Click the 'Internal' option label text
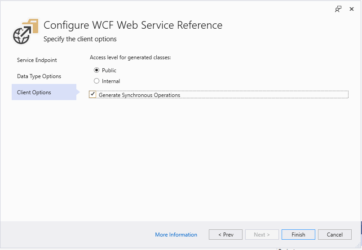The height and width of the screenshot is (250, 362). point(111,81)
